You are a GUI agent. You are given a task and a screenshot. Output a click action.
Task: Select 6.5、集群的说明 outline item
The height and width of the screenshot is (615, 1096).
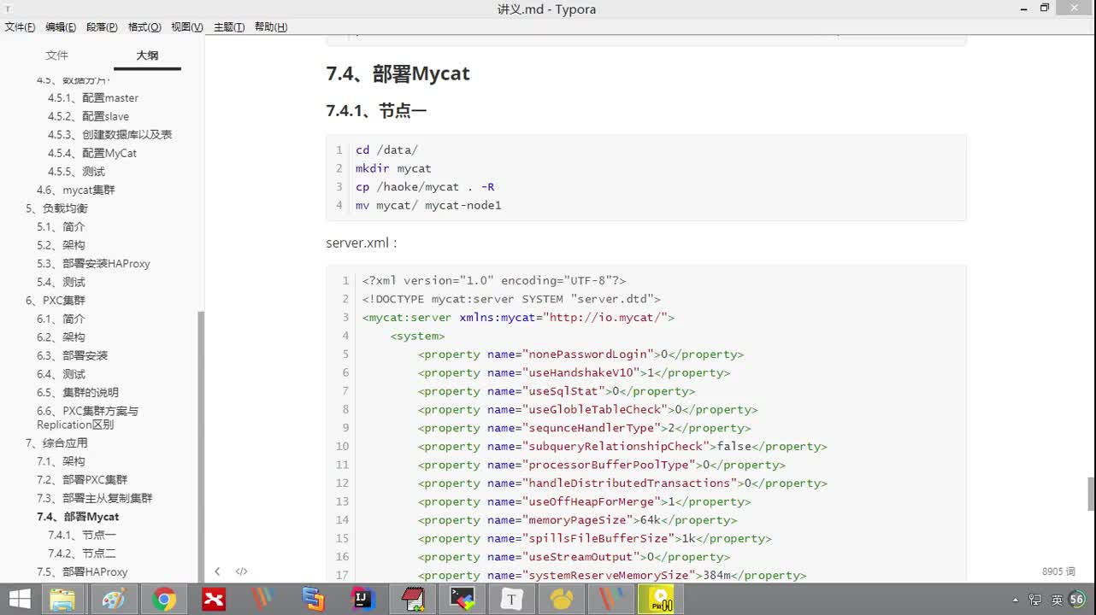78,393
